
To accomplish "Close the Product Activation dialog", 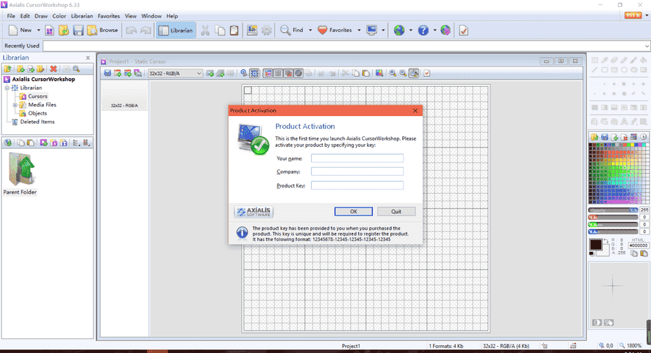I will [415, 111].
